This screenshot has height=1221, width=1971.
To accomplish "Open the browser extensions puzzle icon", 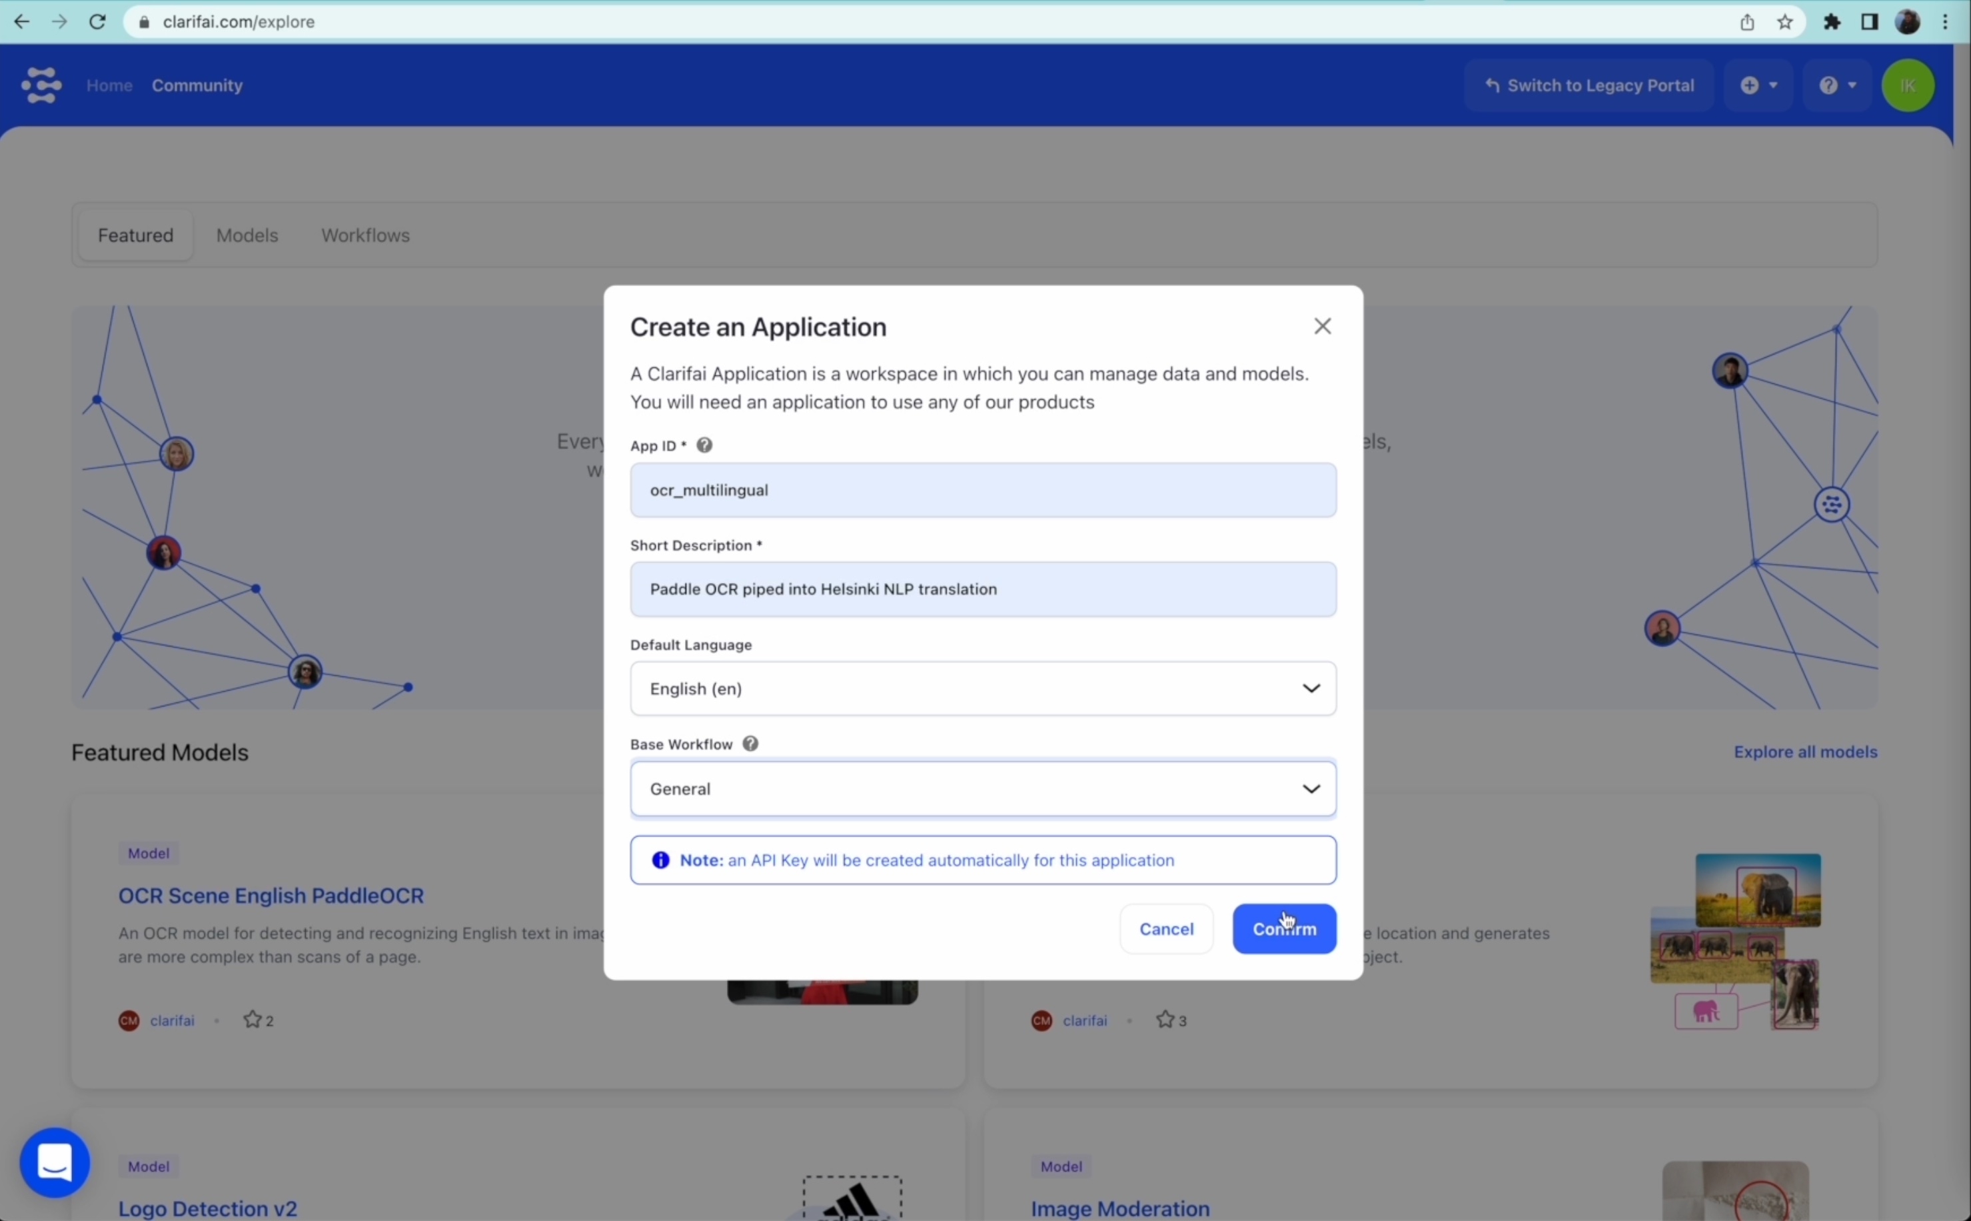I will click(1831, 22).
